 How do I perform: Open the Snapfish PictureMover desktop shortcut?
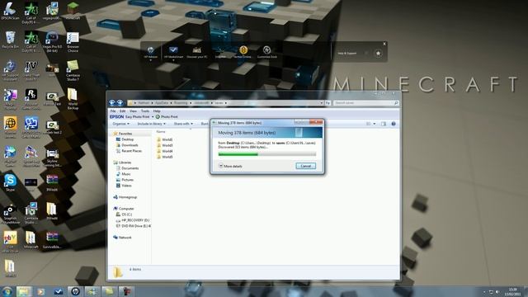click(10, 214)
